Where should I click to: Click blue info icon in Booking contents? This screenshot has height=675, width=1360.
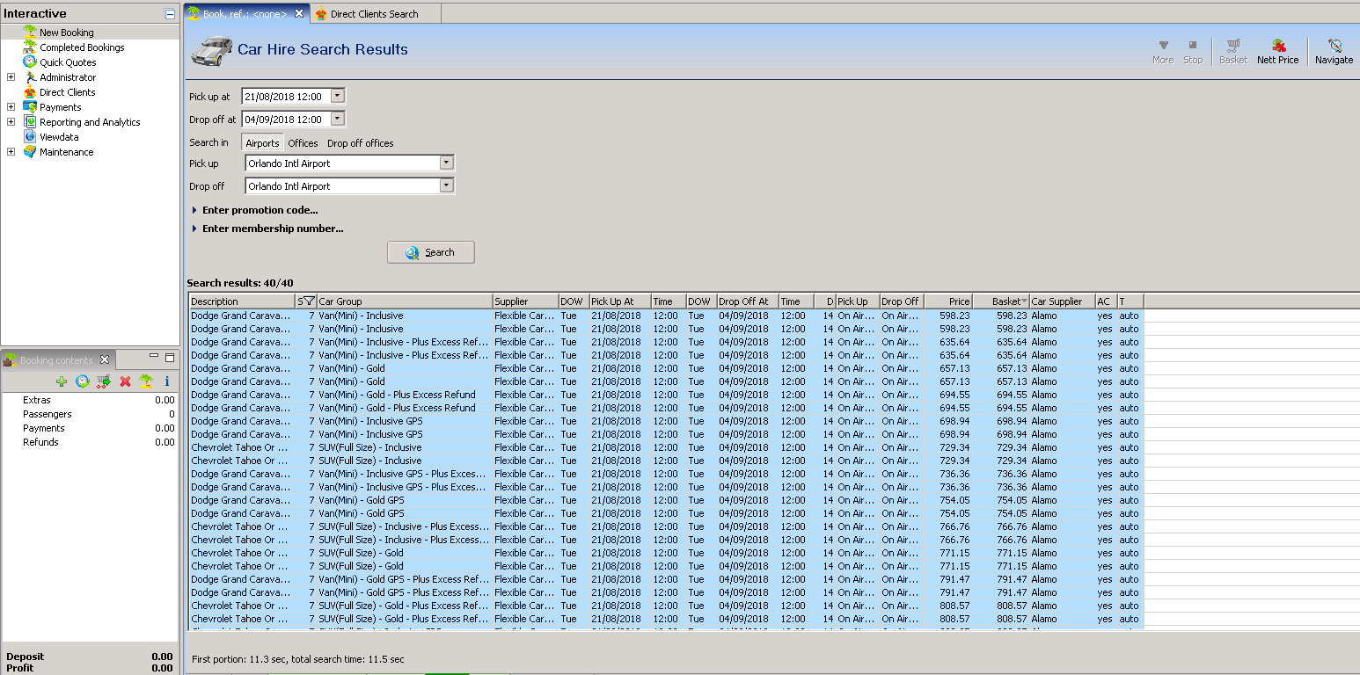pyautogui.click(x=167, y=381)
